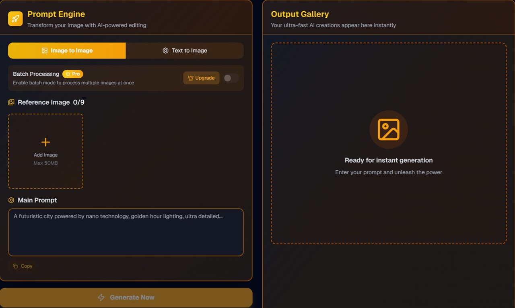Click the crown Pro badge

[x=72, y=74]
